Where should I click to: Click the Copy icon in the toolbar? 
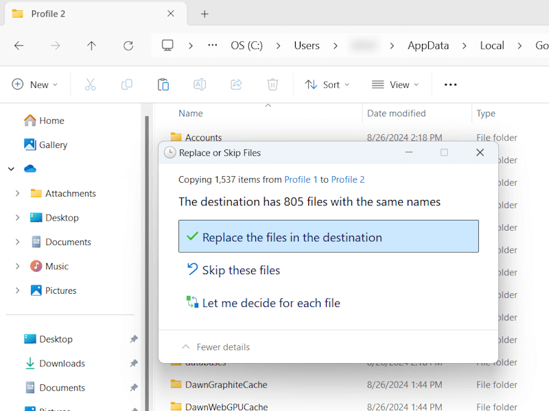(126, 84)
